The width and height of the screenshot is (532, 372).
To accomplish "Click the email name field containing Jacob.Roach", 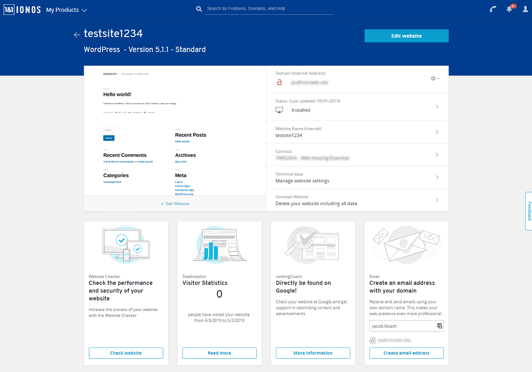I will pos(406,326).
